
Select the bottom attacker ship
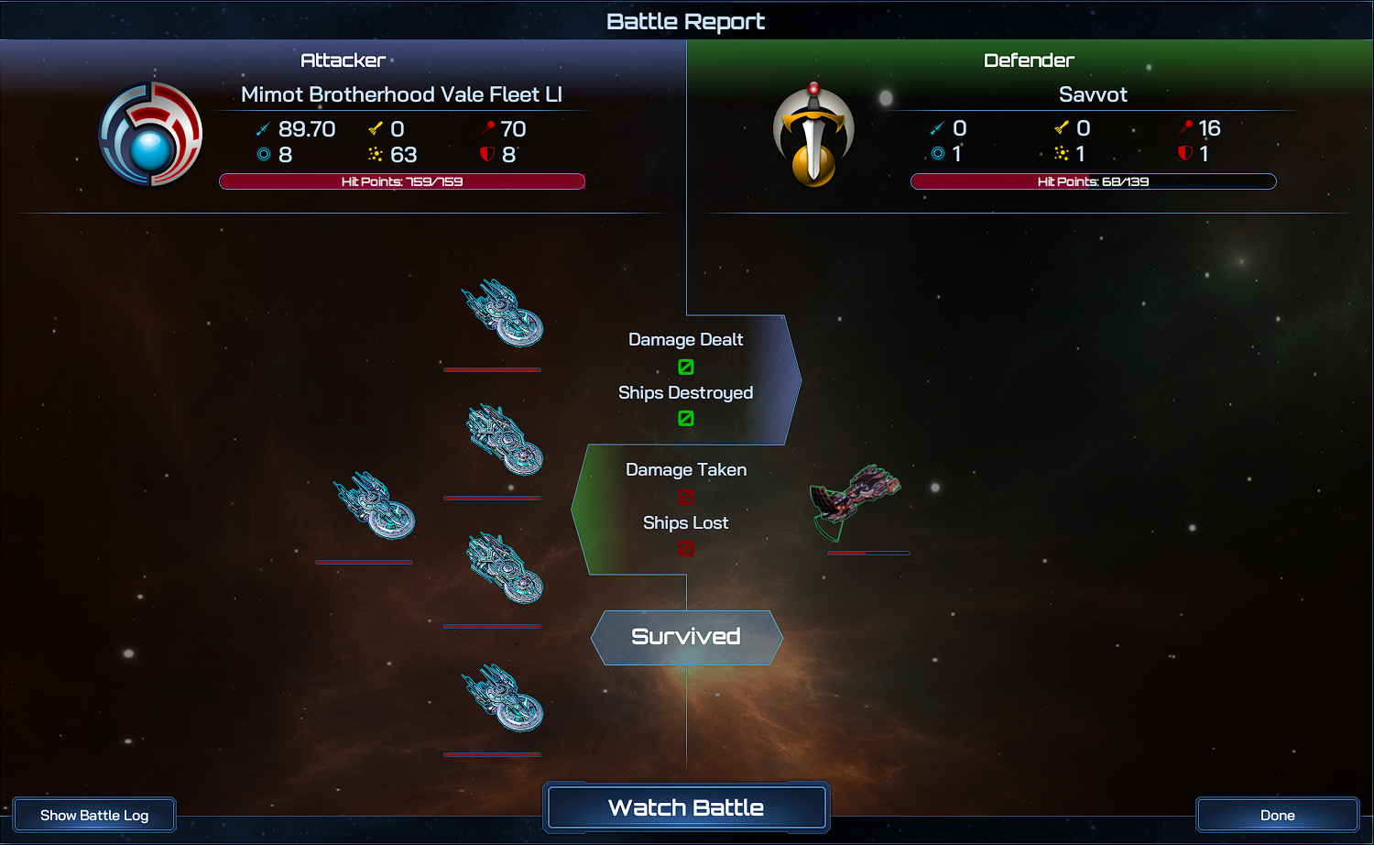pos(502,698)
